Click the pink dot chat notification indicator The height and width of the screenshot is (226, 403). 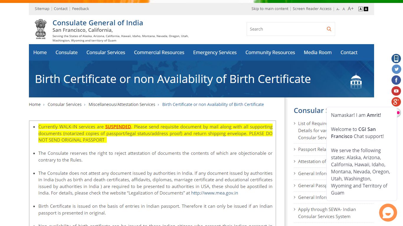(x=398, y=113)
